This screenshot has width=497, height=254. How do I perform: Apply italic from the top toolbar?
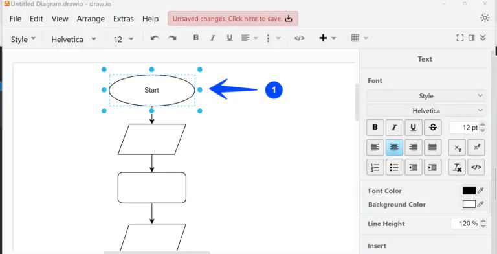point(213,38)
